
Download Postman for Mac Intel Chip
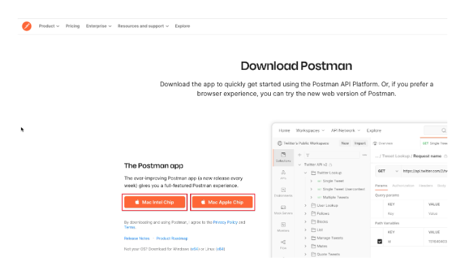coord(155,202)
